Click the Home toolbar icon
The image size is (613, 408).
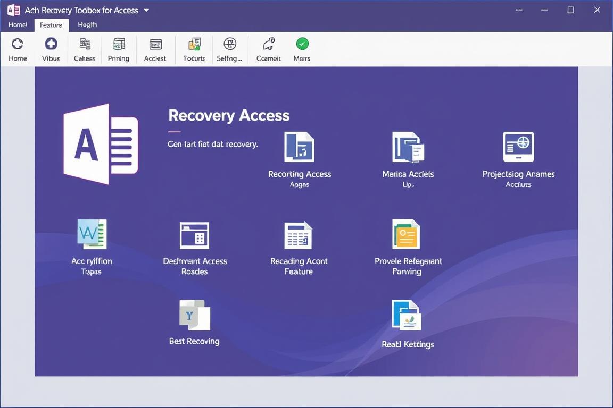pos(18,44)
